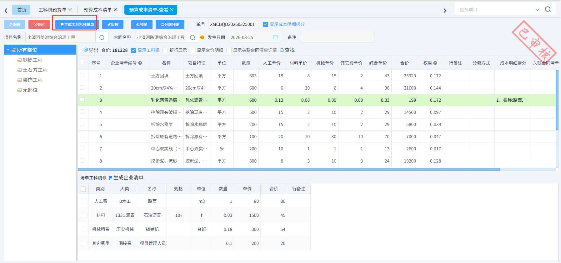561x263 pixels.
Task: Switch to the 首页 tab
Action: coord(21,10)
